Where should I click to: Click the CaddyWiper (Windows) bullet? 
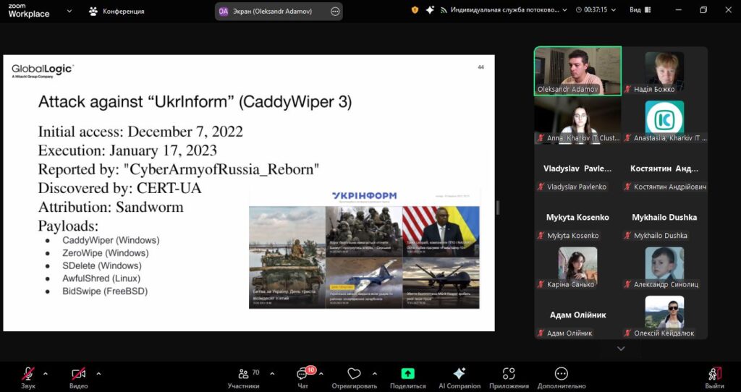(111, 240)
